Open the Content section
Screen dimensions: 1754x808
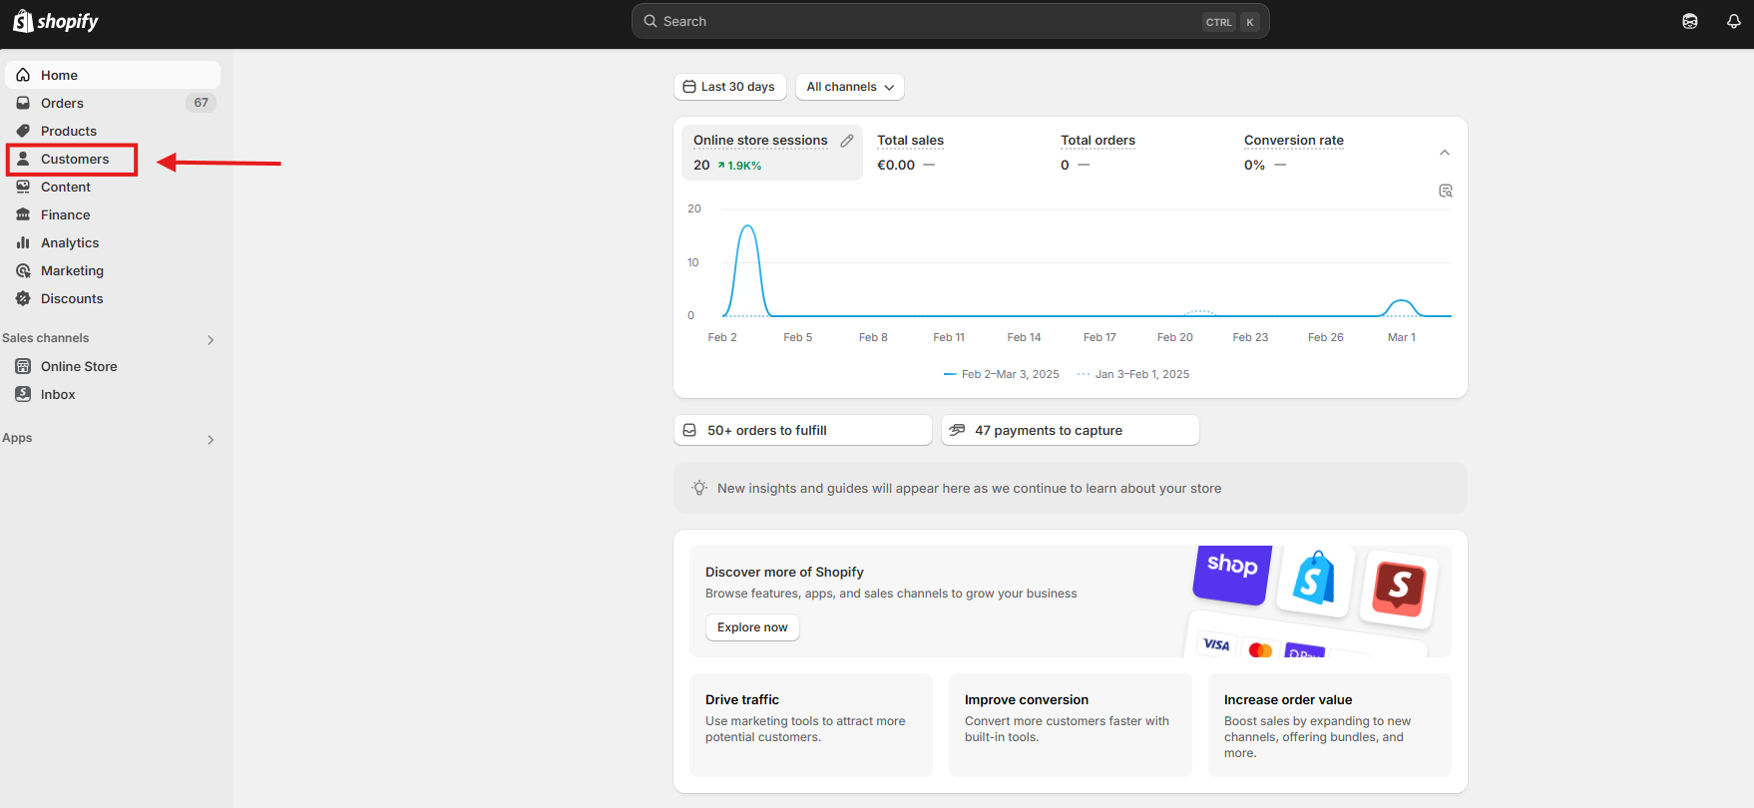click(x=113, y=187)
